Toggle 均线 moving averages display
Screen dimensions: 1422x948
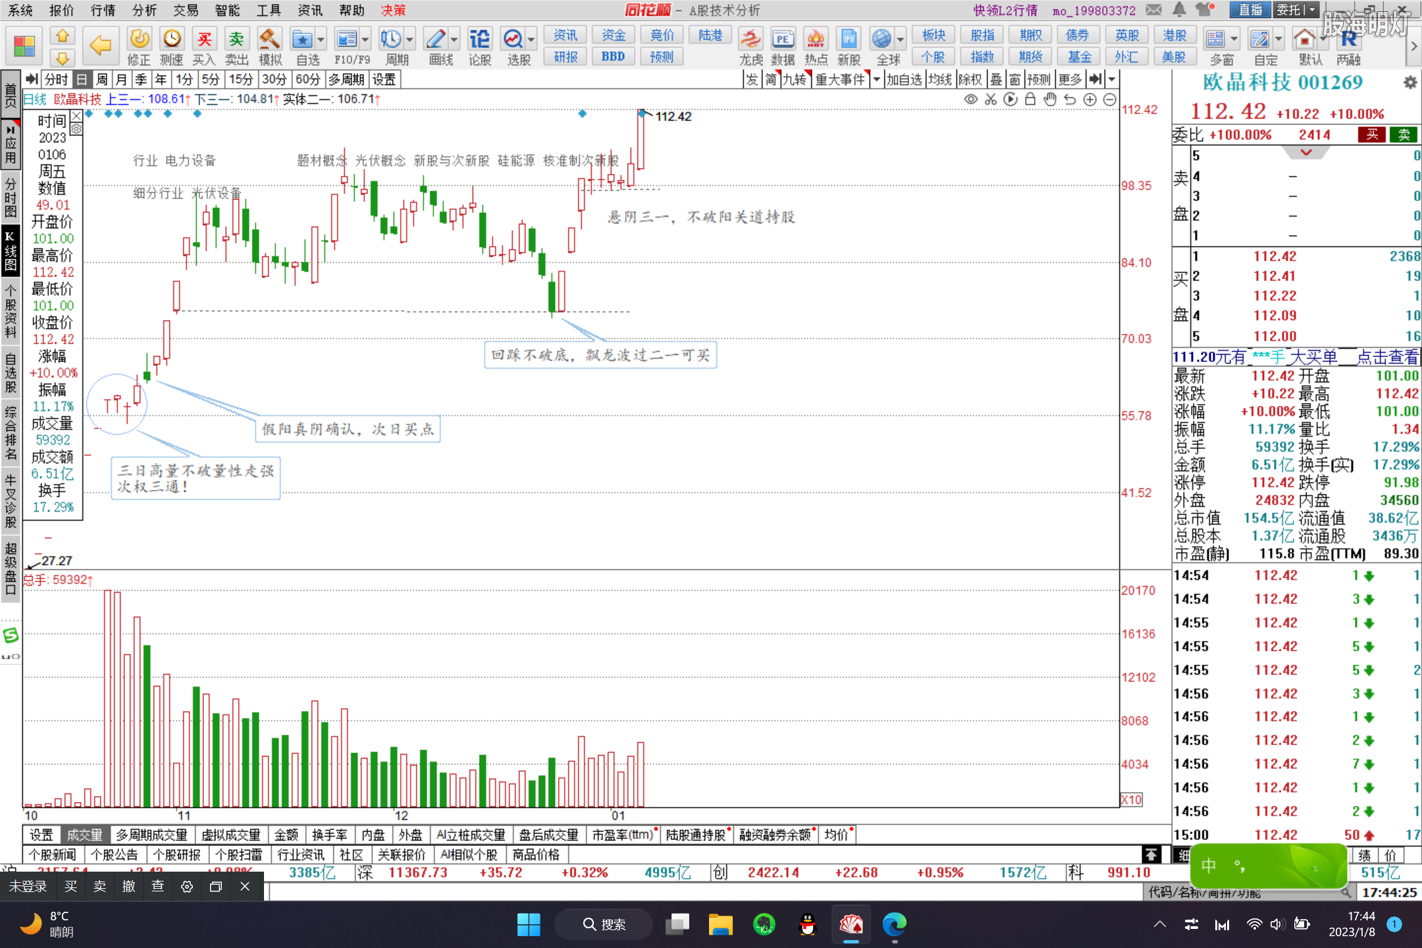click(x=940, y=80)
